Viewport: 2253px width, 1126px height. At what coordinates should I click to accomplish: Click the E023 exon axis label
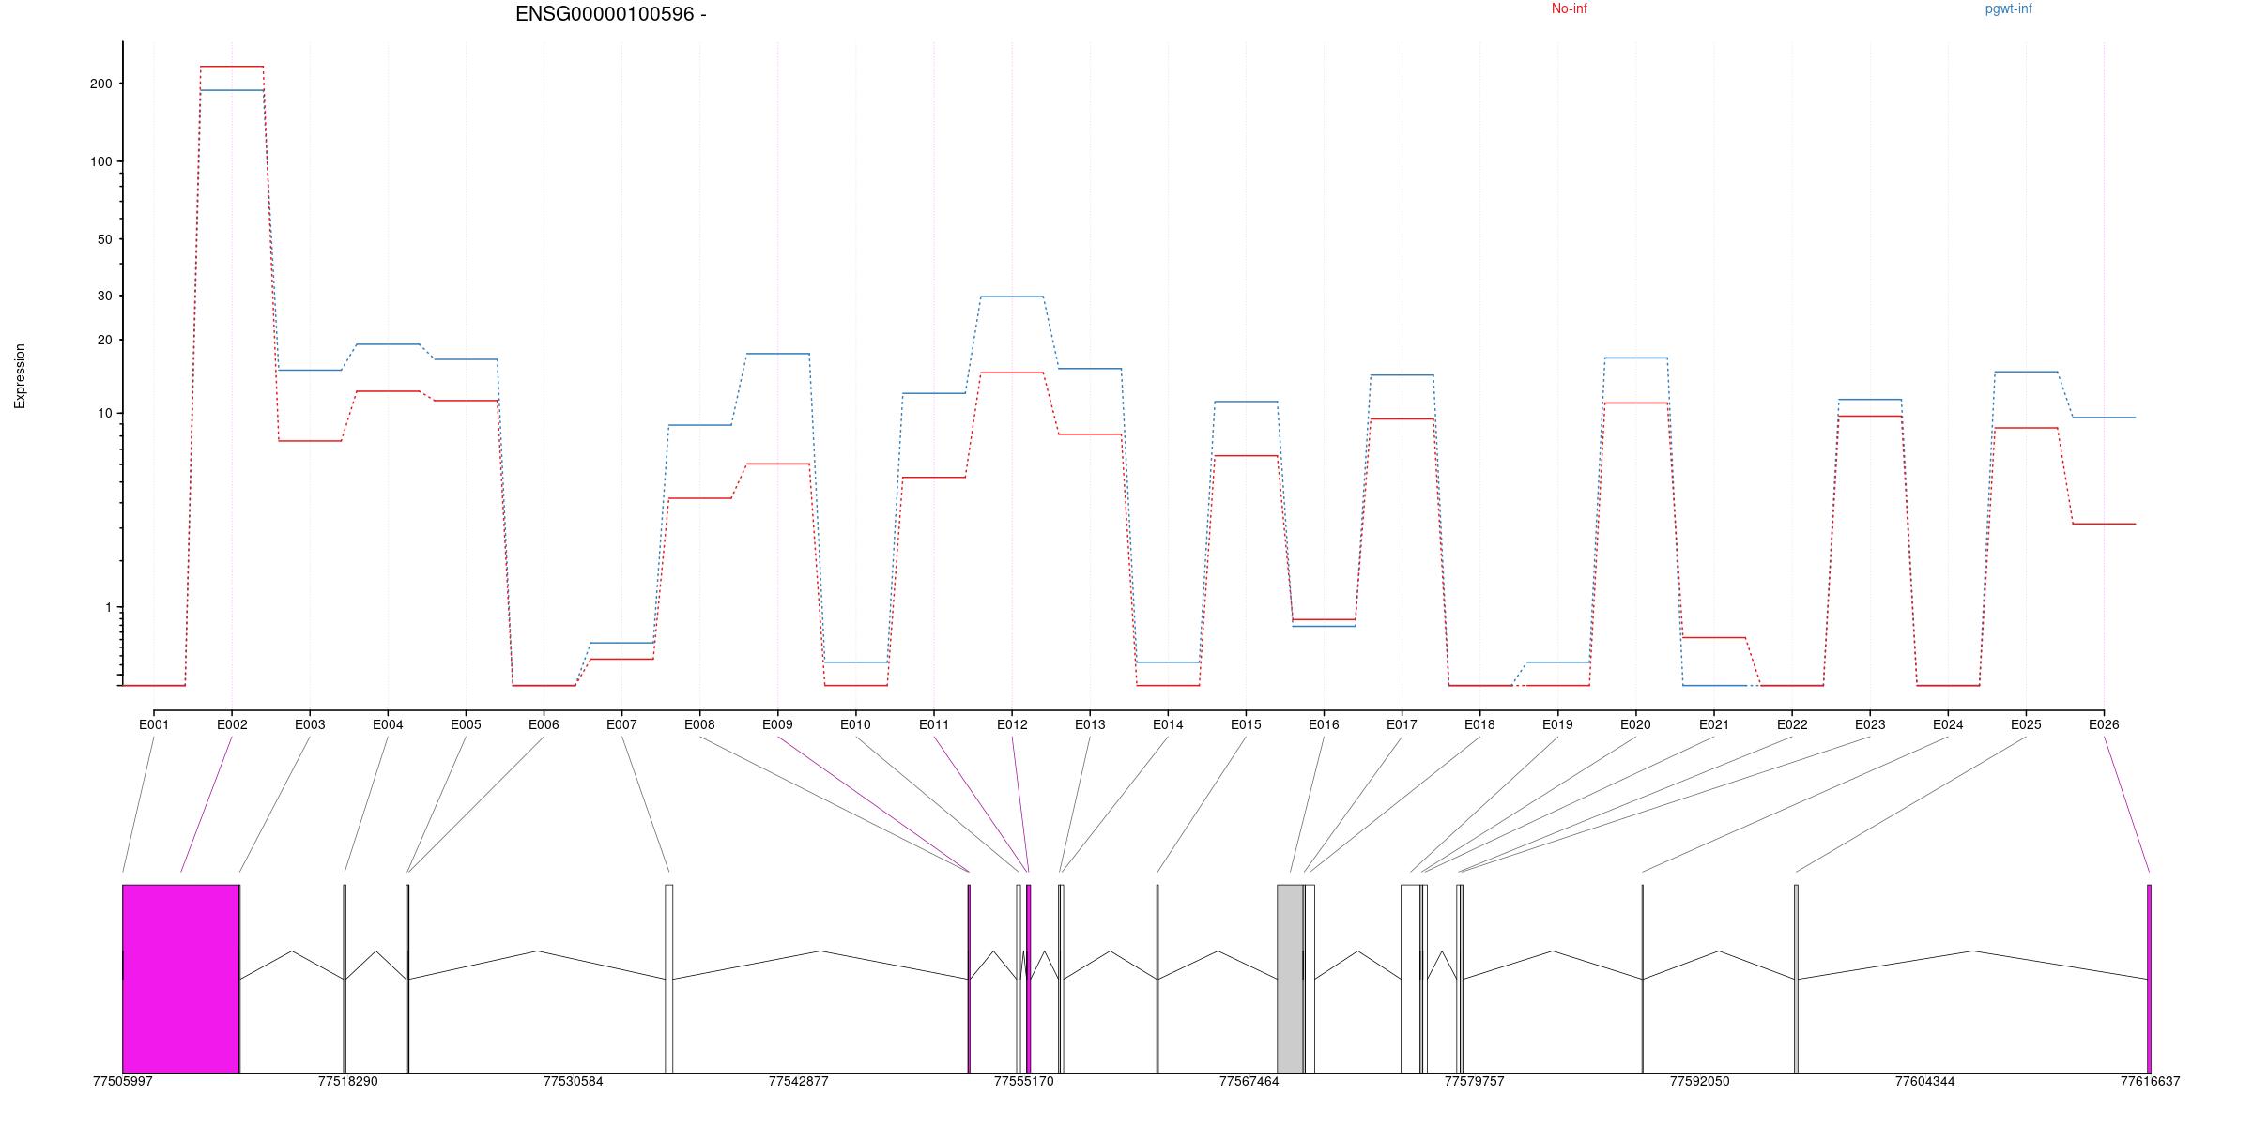(1869, 724)
